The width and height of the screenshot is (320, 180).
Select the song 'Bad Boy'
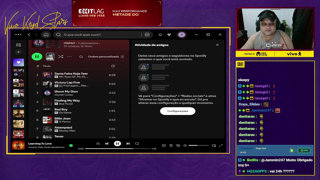pos(61,109)
